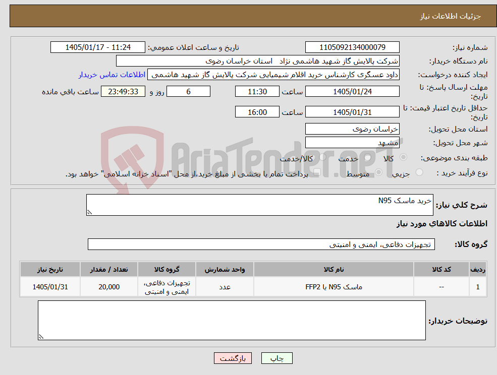Click the quantity cell 20,000
Screen dimensions: 497x375
(x=108, y=287)
